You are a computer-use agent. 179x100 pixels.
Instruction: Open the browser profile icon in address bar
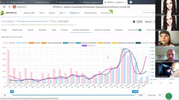point(4,7)
